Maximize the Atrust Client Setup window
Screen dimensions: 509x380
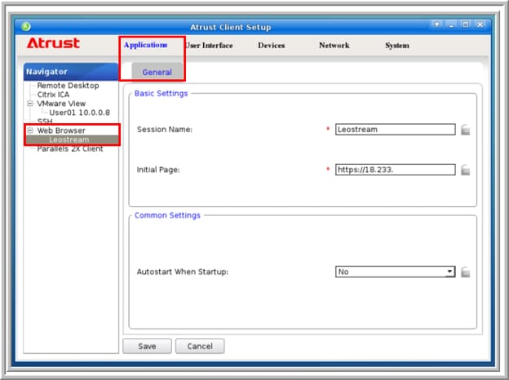[x=466, y=24]
